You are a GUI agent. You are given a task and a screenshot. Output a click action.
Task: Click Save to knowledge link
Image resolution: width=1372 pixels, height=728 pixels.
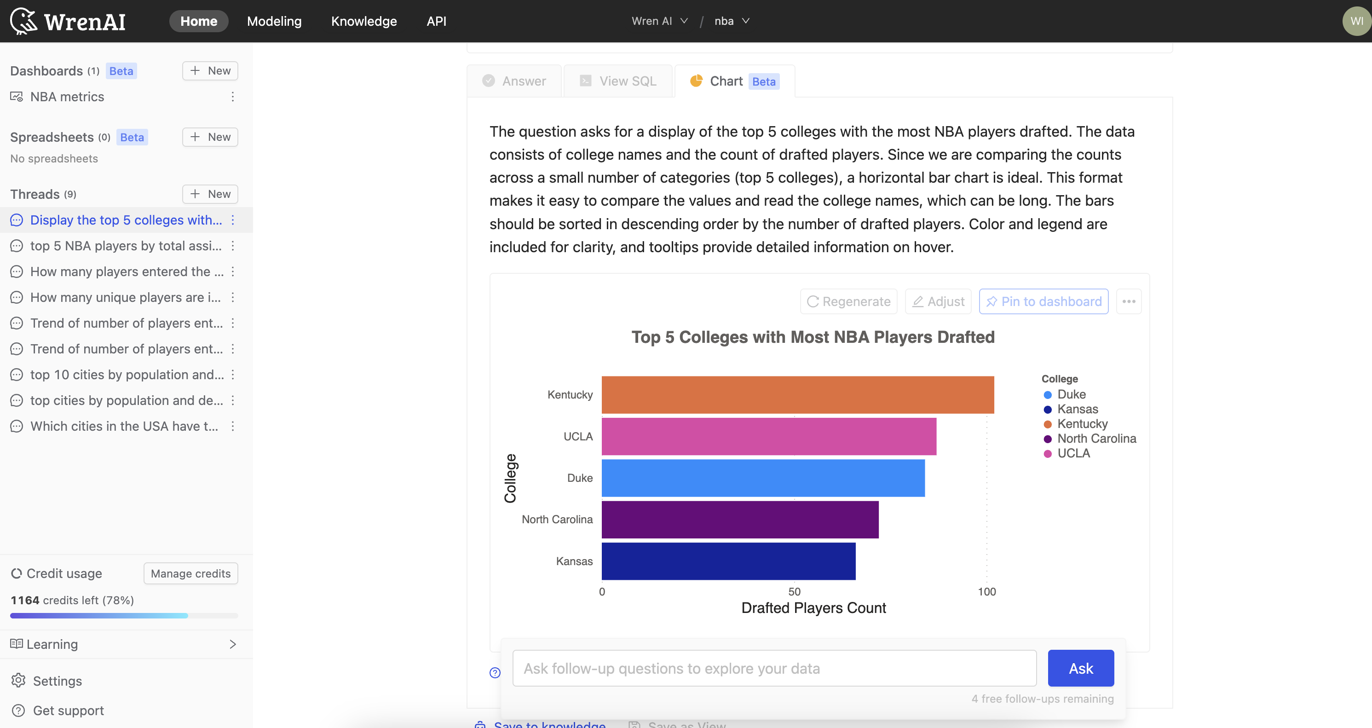(550, 724)
